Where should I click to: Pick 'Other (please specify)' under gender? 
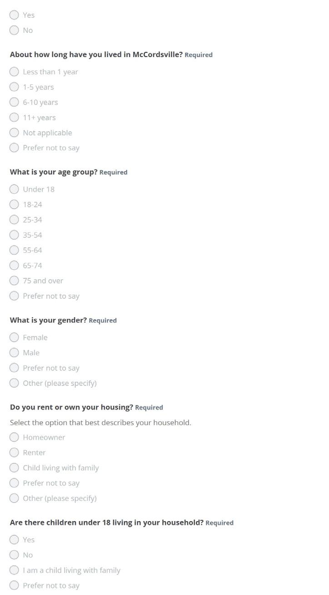coord(14,383)
